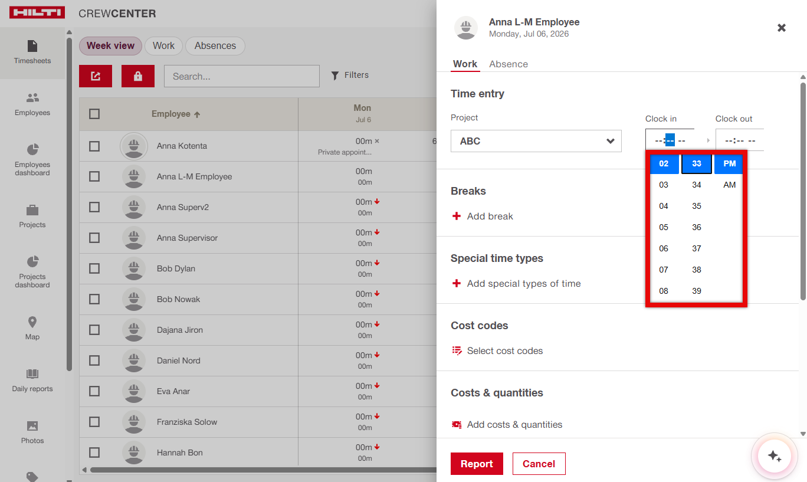Click the plus icon for Add break
807x482 pixels.
pos(456,216)
